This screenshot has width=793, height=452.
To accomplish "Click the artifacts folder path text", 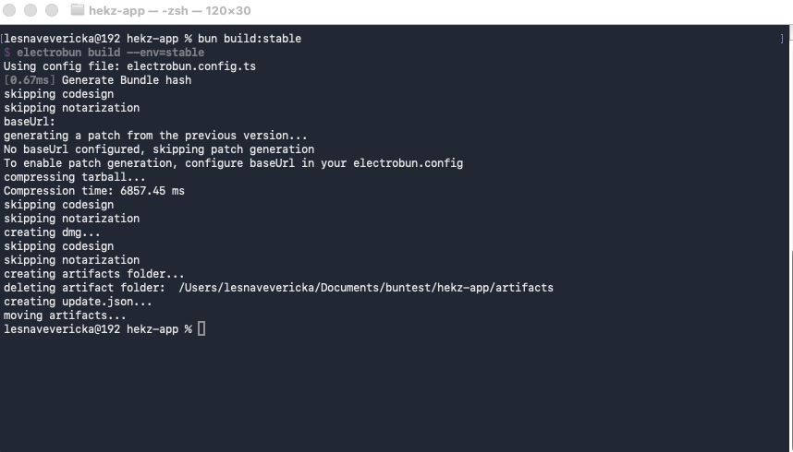I will [366, 288].
